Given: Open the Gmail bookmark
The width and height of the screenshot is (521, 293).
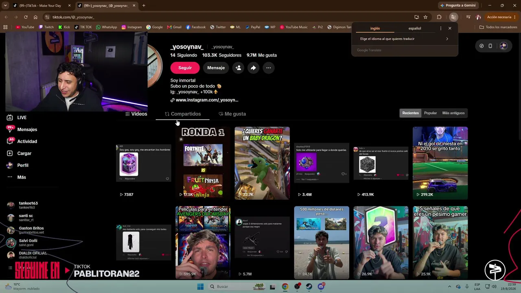Looking at the screenshot, I should coord(174,27).
